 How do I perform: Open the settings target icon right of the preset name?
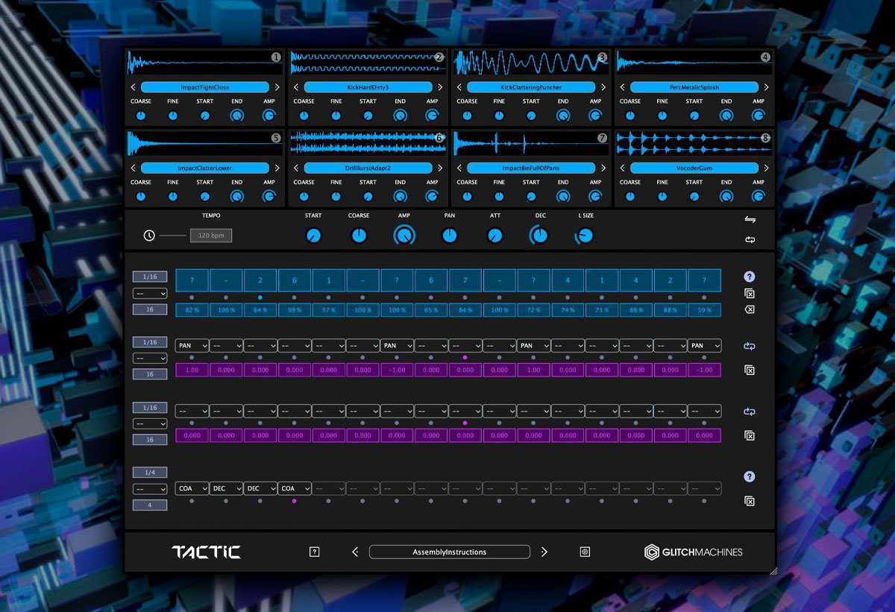coord(585,552)
